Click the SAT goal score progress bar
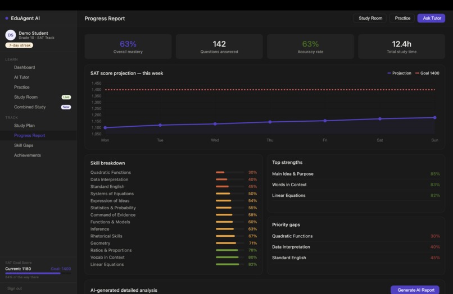The width and height of the screenshot is (453, 294). [38, 273]
